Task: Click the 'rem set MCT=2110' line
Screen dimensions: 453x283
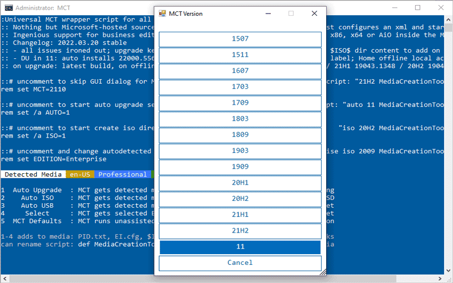Action: tap(33, 89)
